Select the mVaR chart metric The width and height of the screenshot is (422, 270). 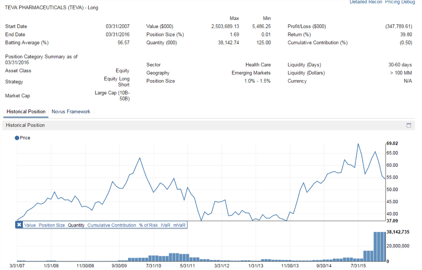coord(179,225)
